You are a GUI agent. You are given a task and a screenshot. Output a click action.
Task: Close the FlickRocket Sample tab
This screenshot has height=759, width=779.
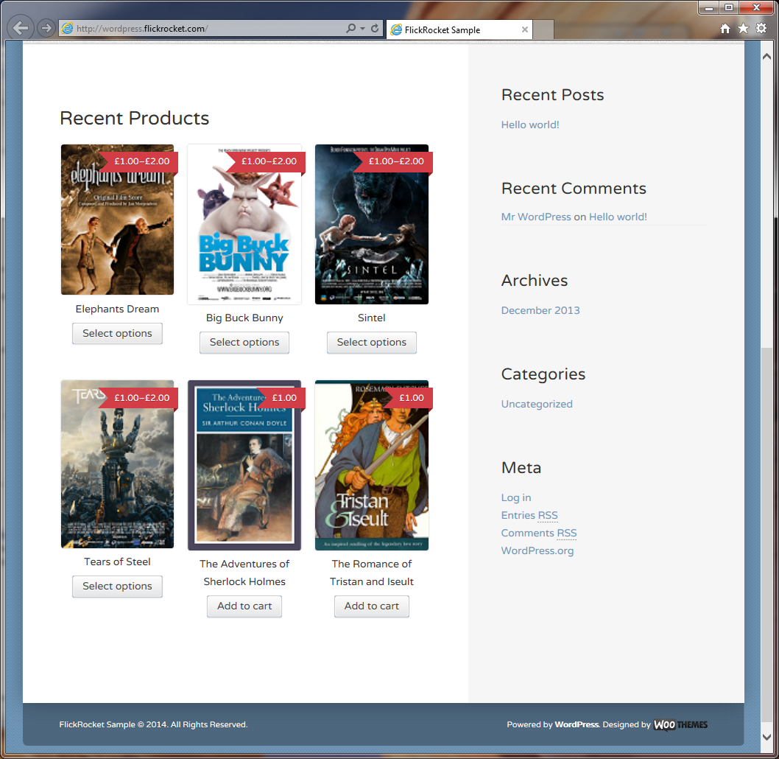point(525,29)
